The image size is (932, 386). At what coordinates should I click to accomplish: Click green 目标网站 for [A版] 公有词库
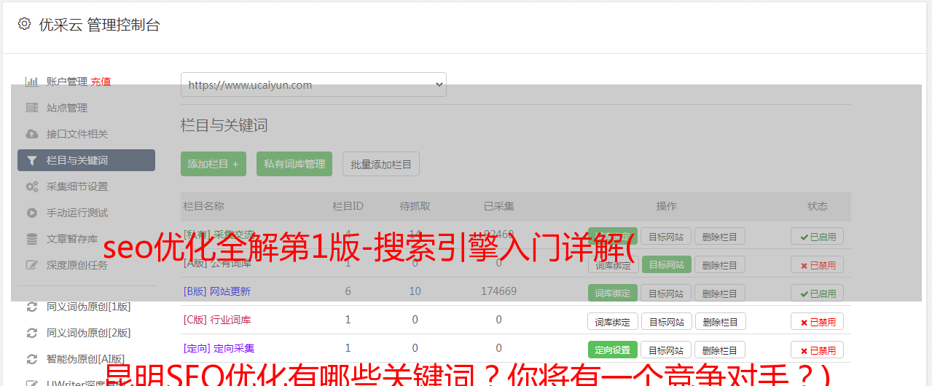click(x=666, y=265)
